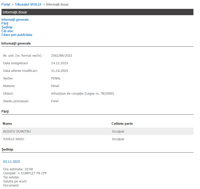Click the Nume column header
The image size is (200, 189).
7,124
